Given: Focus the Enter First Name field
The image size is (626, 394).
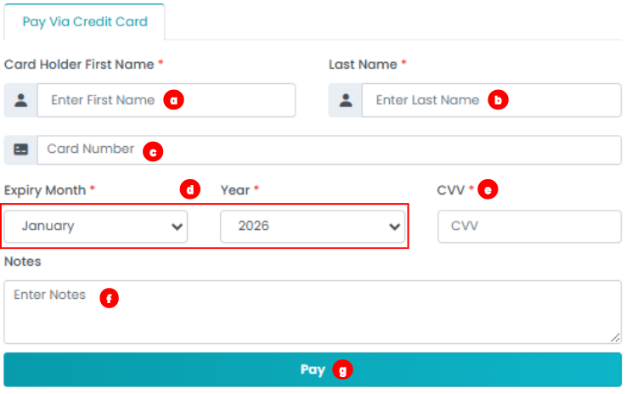Looking at the screenshot, I should coord(102,100).
